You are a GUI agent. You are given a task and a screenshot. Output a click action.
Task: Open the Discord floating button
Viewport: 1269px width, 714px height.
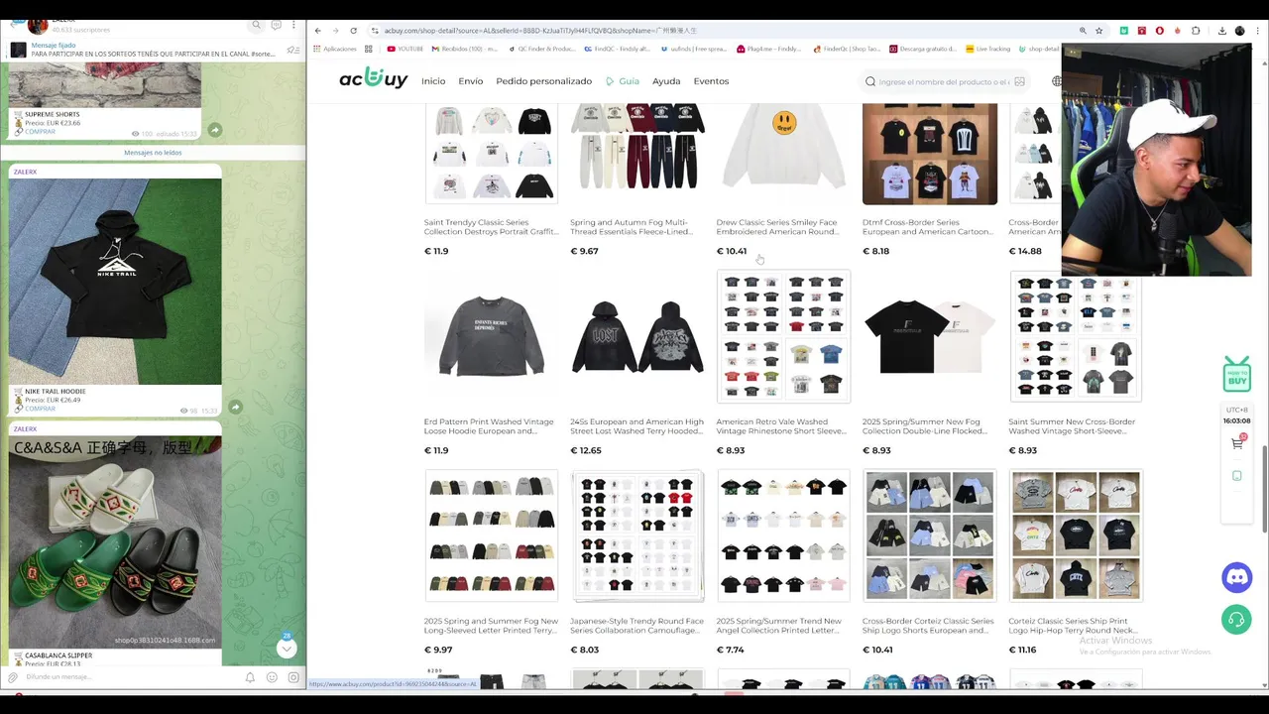click(x=1236, y=577)
